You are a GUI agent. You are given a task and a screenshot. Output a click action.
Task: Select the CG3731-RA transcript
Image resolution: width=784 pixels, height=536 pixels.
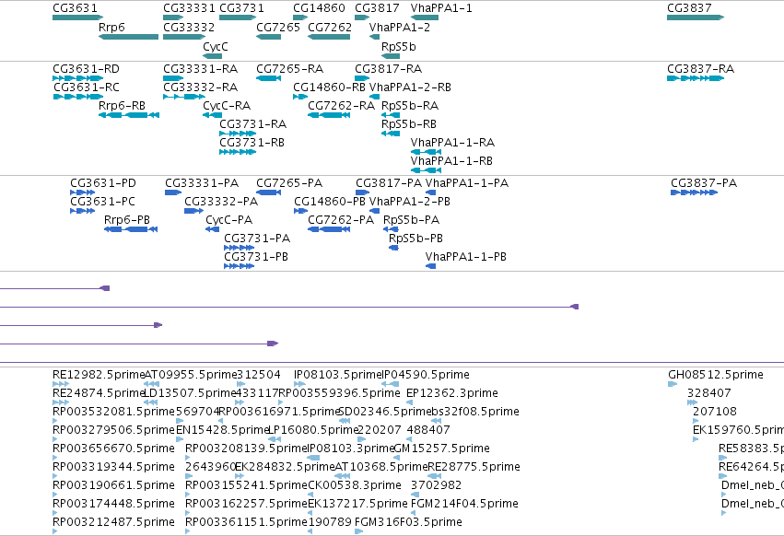(x=238, y=134)
